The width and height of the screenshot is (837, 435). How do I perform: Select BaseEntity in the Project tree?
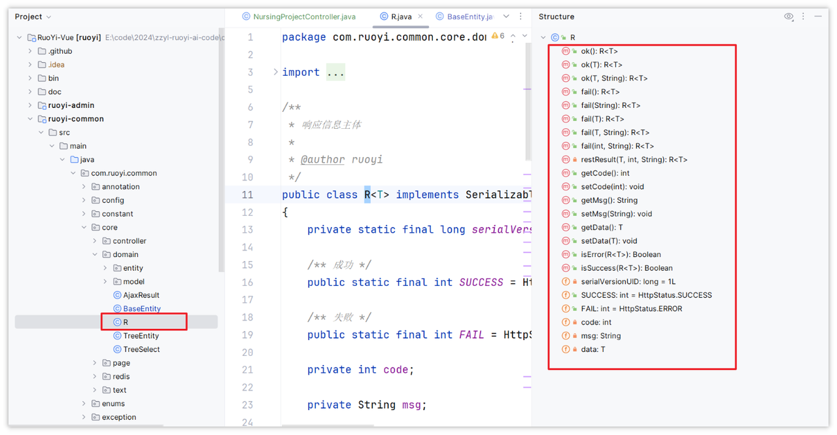(142, 309)
